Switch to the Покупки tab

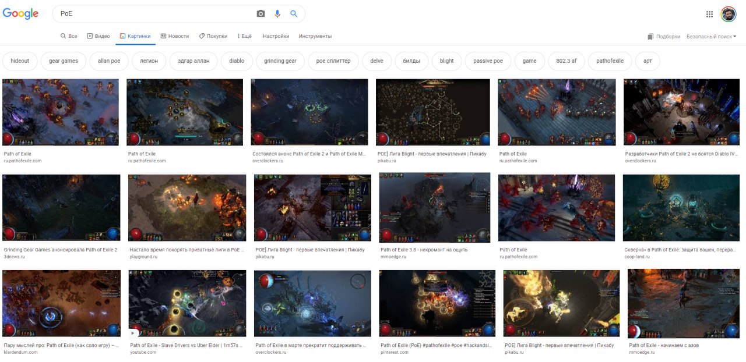coord(213,36)
